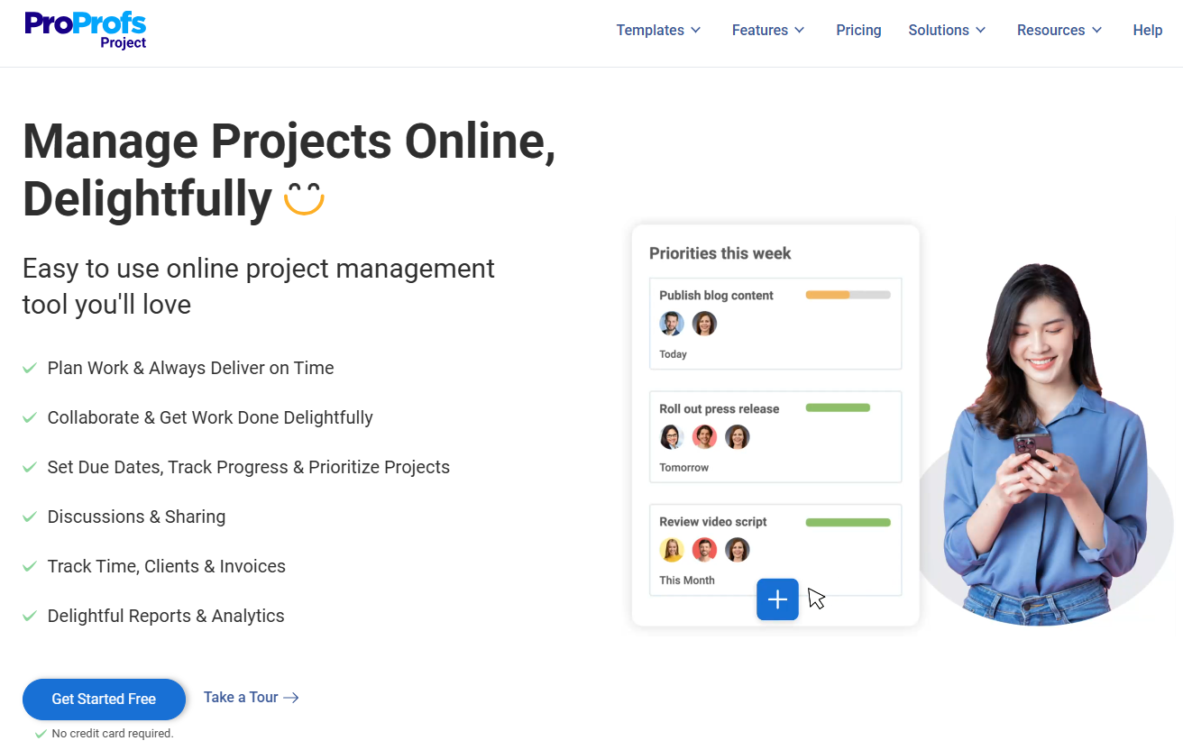Open the Take a Tour link
1183x750 pixels.
[242, 697]
